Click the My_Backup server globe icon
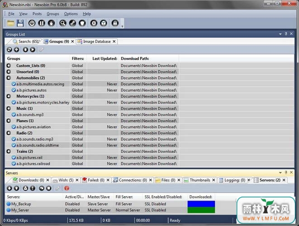The width and height of the screenshot is (299, 226). pyautogui.click(x=9, y=204)
